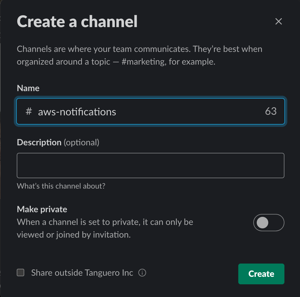The height and width of the screenshot is (297, 300).
Task: Click the "Name" field label
Action: point(28,88)
